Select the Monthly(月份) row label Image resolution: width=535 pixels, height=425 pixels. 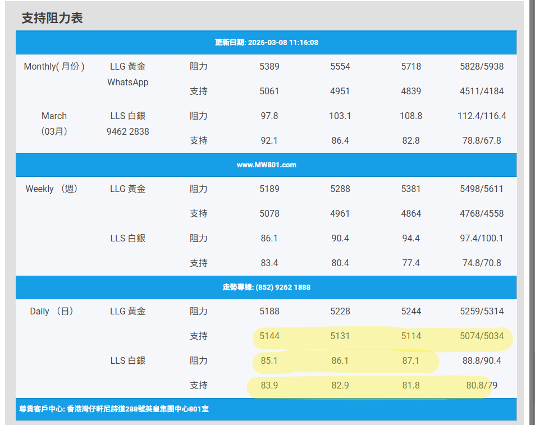tap(54, 67)
